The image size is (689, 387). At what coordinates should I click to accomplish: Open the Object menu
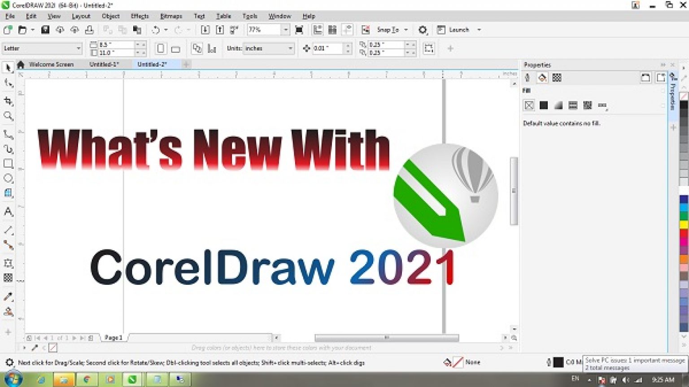pyautogui.click(x=111, y=16)
